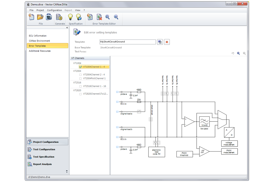Open the Test Specification section
265x182 pixels.
(x=48, y=157)
